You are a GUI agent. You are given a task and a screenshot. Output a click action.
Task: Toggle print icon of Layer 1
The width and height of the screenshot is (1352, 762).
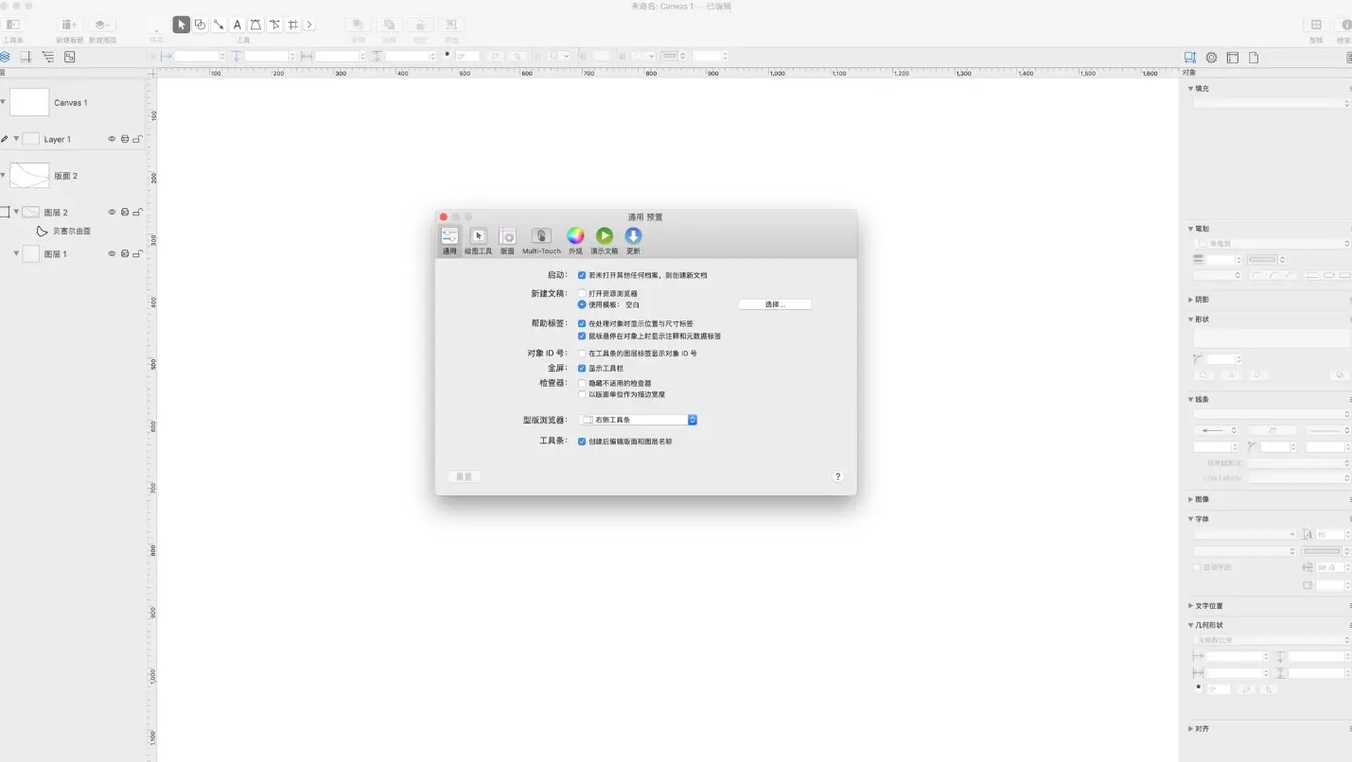coord(125,139)
